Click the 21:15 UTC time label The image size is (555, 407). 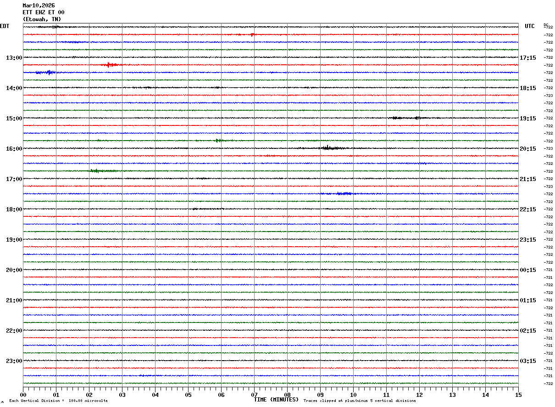[x=528, y=179]
